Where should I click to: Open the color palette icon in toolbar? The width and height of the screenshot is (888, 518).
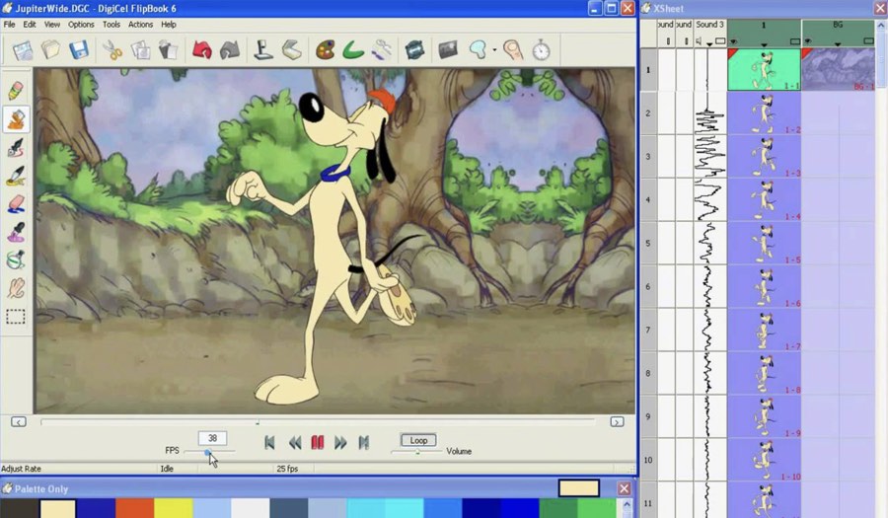pos(325,49)
